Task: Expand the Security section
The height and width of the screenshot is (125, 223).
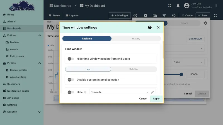Action: [39, 112]
